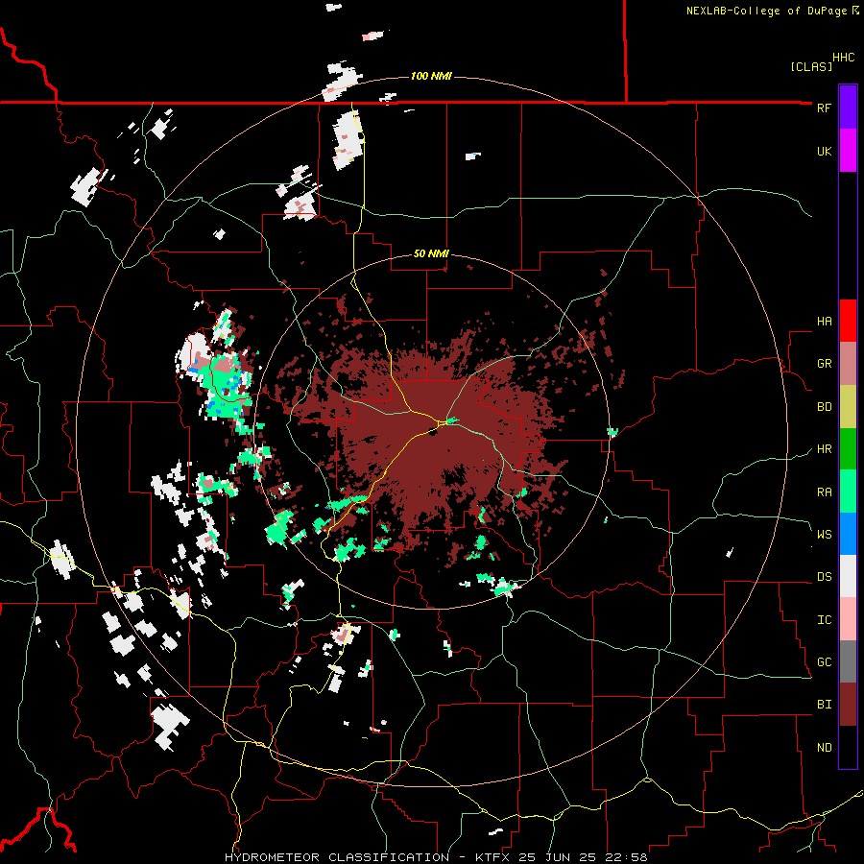Click the ND black legend swatch
This screenshot has height=864, width=864.
pyautogui.click(x=848, y=747)
